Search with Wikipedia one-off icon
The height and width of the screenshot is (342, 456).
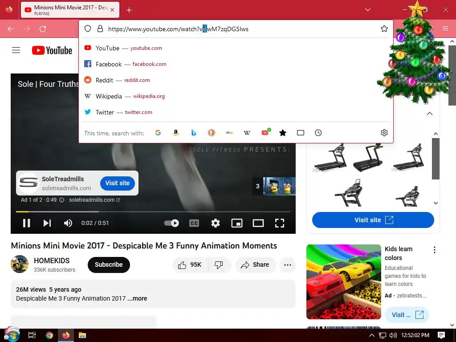247,133
